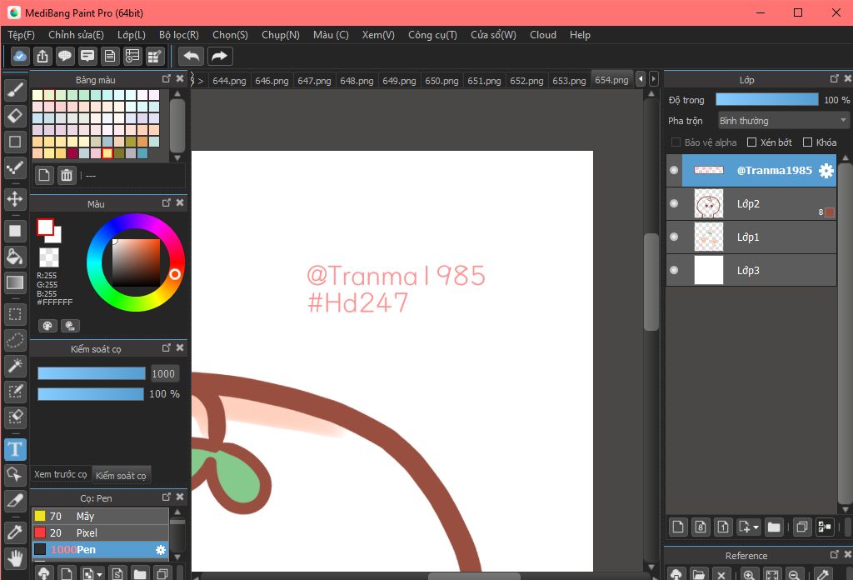Zoom out on the Reference panel

(x=794, y=574)
